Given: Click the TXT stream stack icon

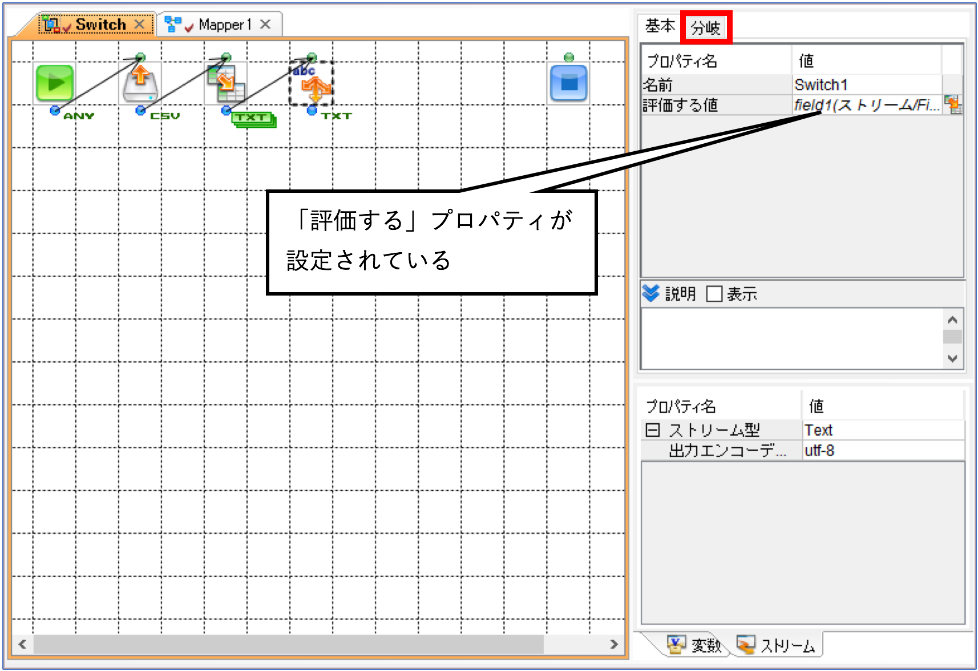Looking at the screenshot, I should [x=254, y=119].
